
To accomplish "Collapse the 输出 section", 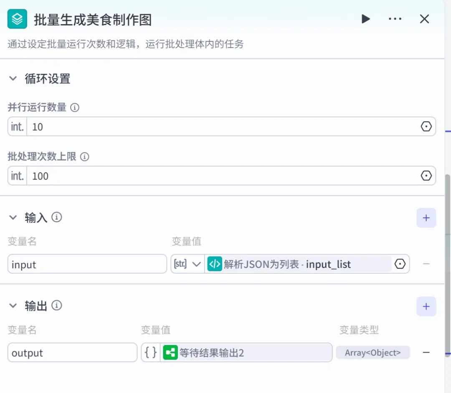I will 13,306.
